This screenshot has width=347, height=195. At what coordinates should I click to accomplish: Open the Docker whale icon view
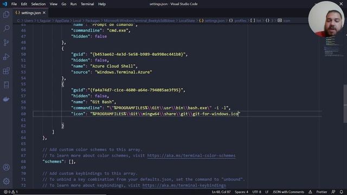6,99
